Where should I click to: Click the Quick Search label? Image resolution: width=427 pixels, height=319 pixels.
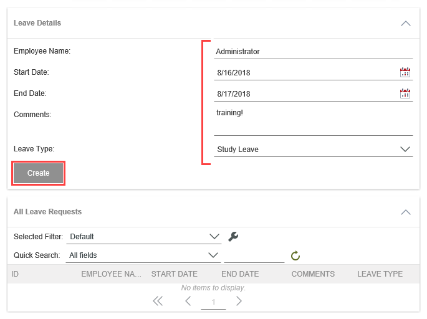point(37,255)
